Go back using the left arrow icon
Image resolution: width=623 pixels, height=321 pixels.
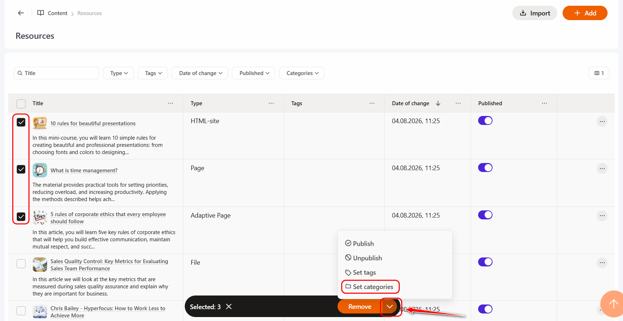(21, 13)
